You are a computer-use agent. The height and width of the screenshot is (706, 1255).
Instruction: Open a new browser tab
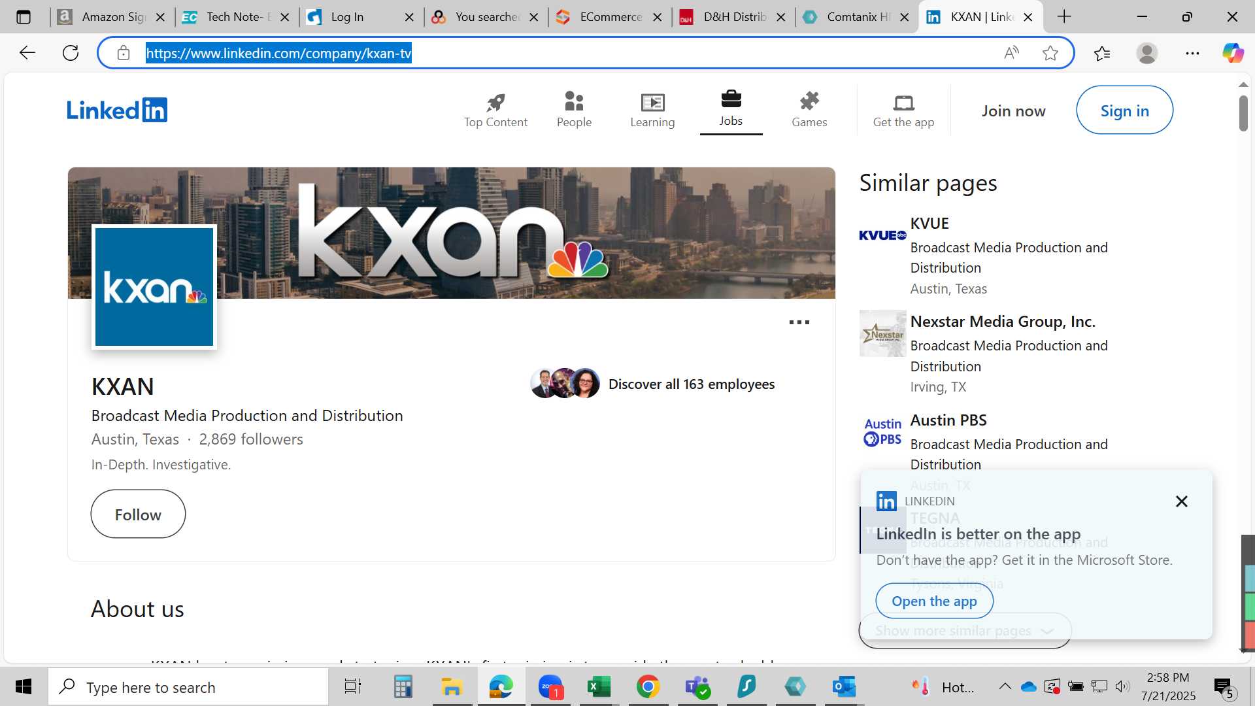[1064, 17]
